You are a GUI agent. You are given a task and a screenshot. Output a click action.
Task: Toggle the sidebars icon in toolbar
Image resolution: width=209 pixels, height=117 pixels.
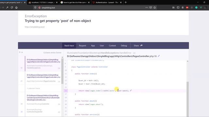click(x=178, y=7)
